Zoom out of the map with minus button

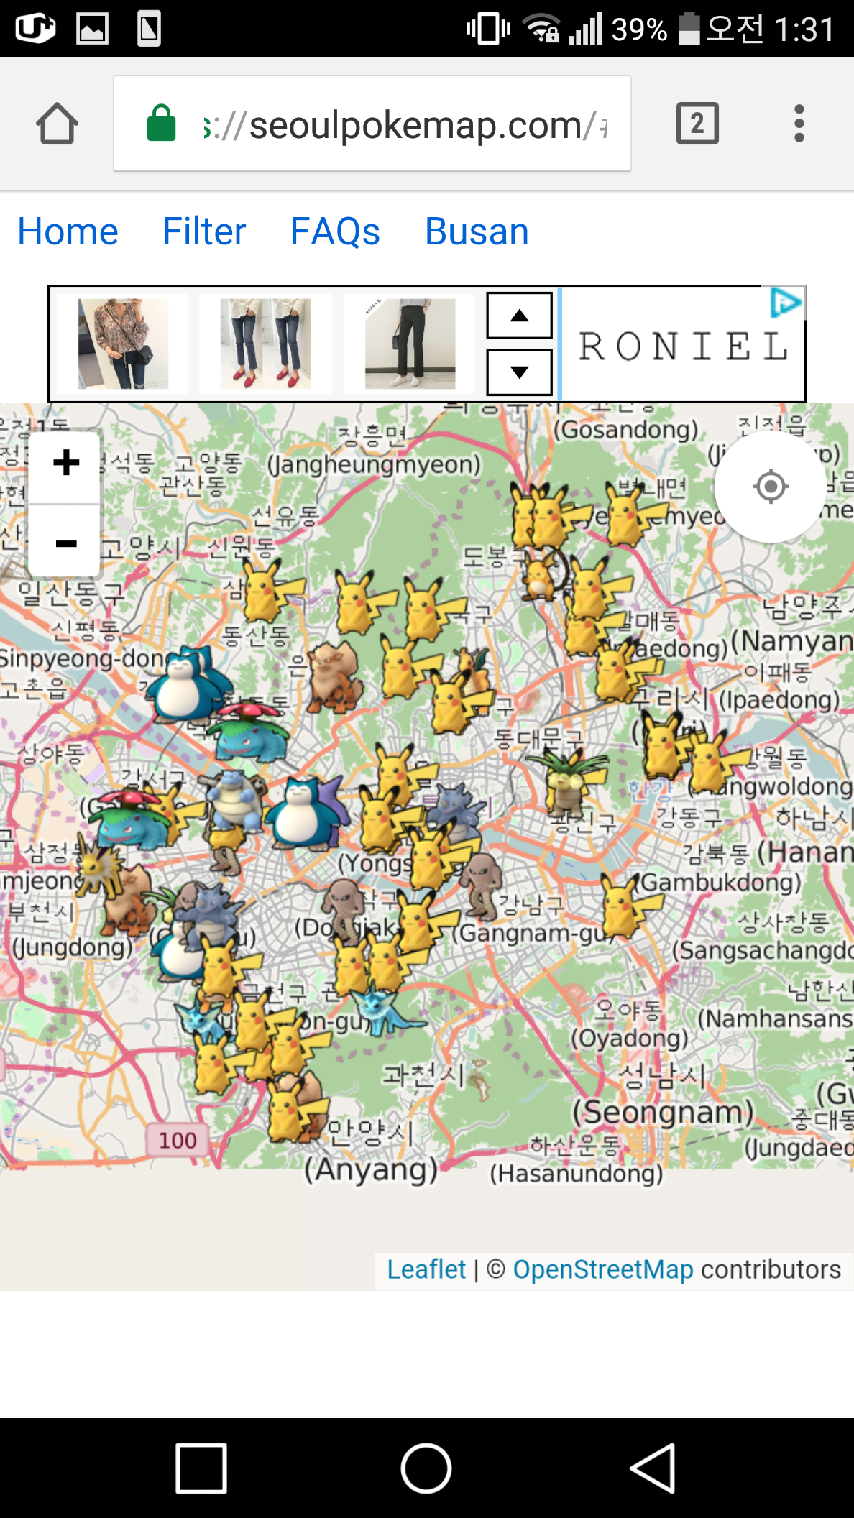(x=65, y=542)
